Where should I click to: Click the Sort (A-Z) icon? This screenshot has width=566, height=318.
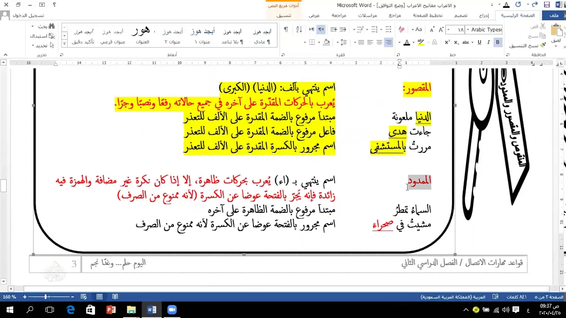click(x=299, y=30)
